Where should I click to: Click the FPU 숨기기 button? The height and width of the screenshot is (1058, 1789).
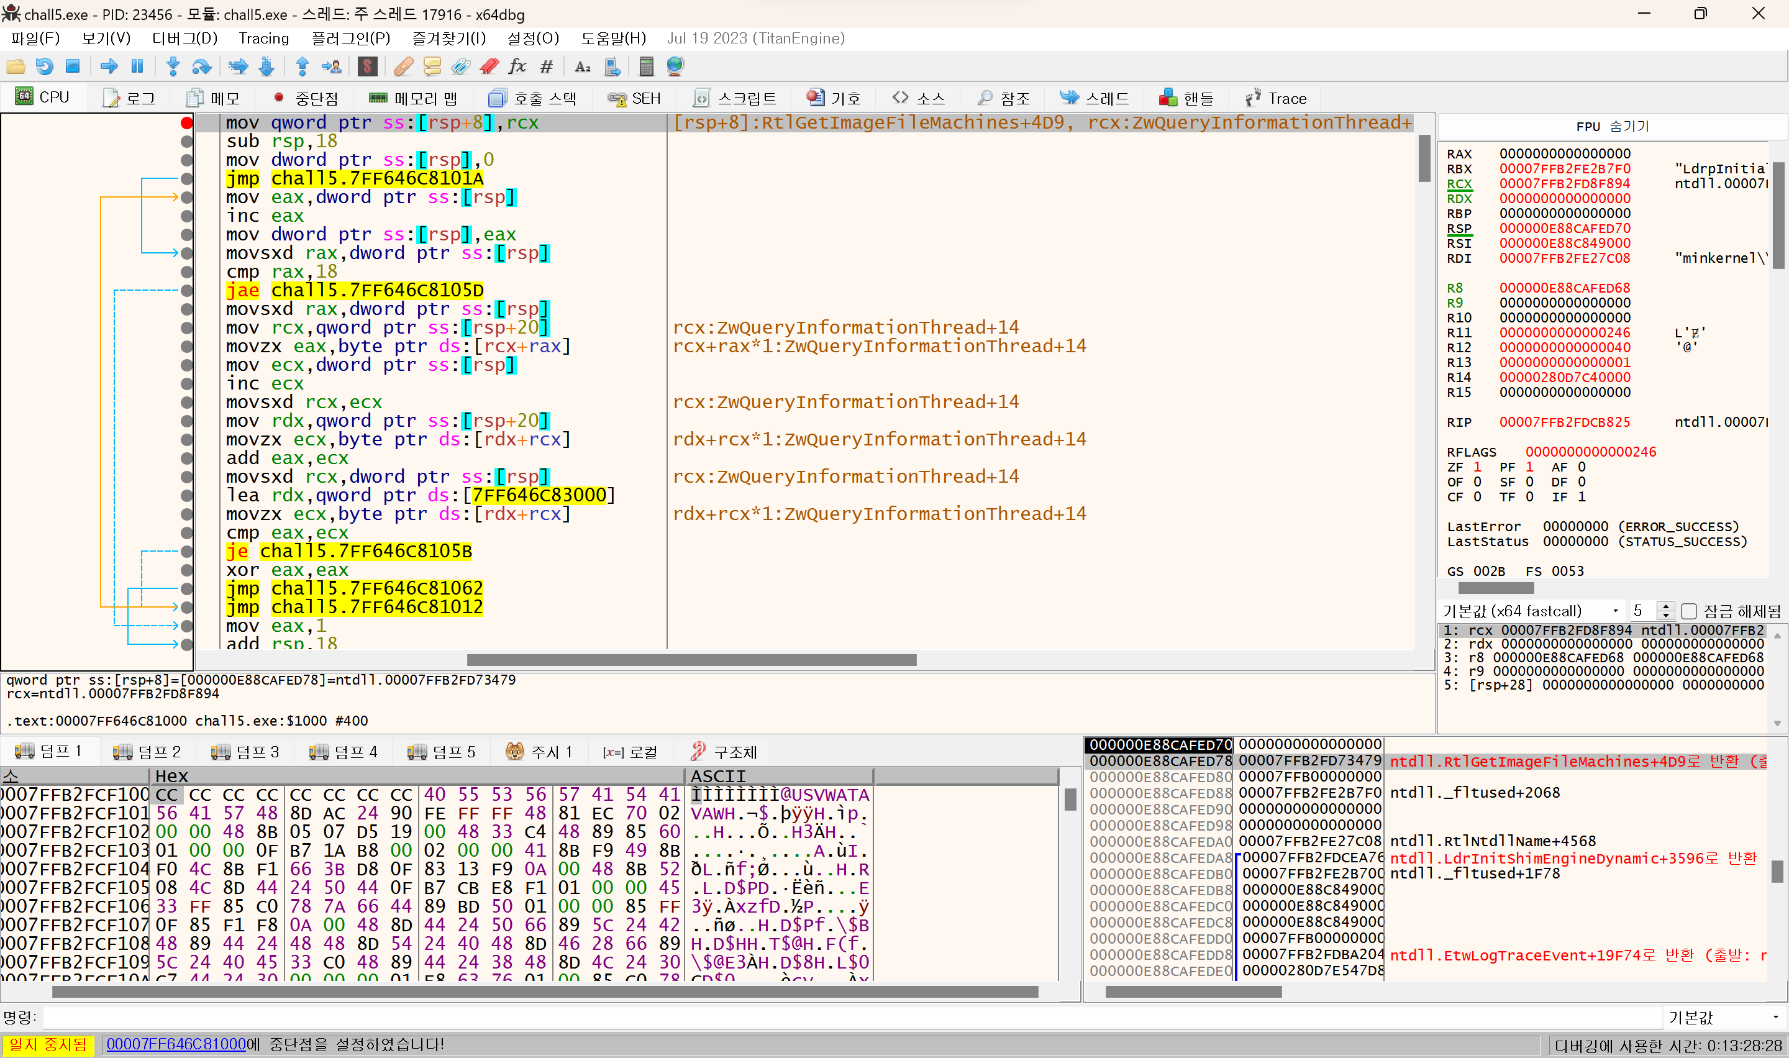click(1612, 126)
